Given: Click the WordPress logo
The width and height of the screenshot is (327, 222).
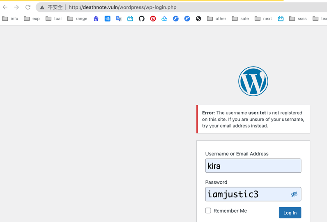Looking at the screenshot, I should tap(253, 81).
